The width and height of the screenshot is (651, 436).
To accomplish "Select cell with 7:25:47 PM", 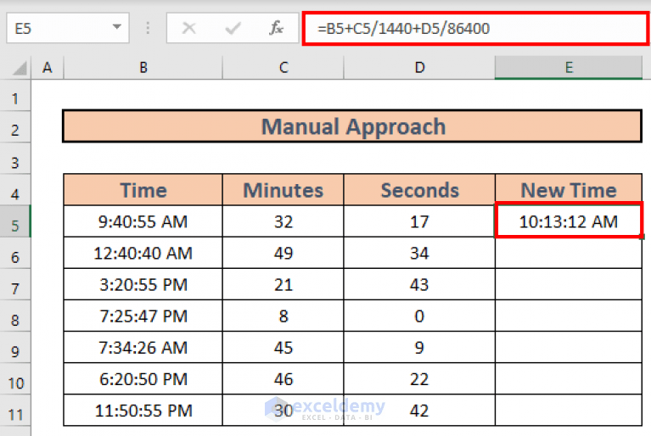I will 143,316.
